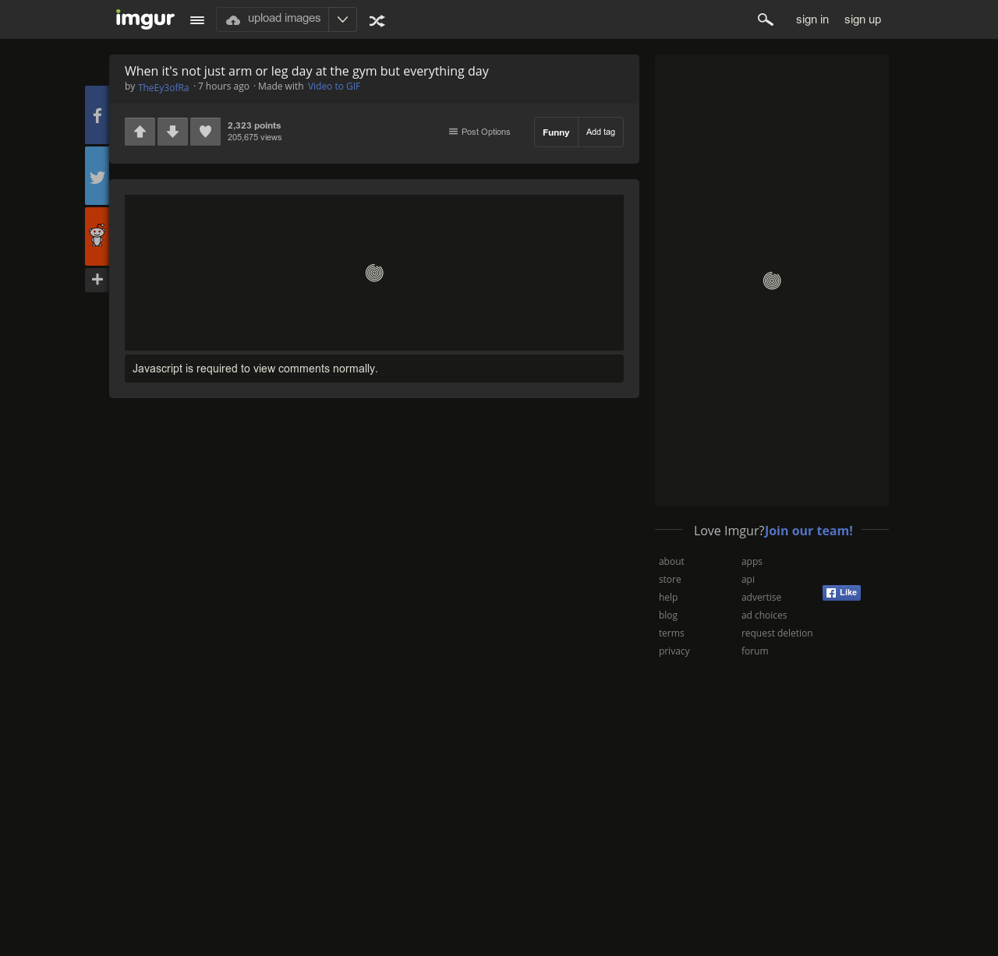Upvote the post with the up arrow
The width and height of the screenshot is (998, 956).
coord(140,132)
